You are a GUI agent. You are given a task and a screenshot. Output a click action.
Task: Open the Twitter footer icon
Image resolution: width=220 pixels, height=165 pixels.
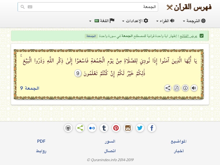pyautogui.click(x=140, y=128)
